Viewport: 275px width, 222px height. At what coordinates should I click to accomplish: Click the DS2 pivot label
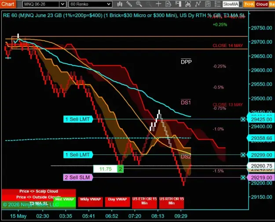pos(186,156)
